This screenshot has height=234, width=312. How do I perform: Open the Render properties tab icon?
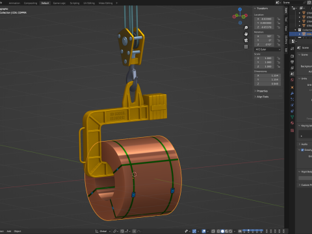tap(292, 56)
